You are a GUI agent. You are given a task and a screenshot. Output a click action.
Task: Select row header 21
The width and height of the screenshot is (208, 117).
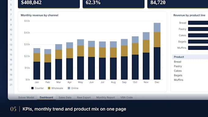(11, 85)
